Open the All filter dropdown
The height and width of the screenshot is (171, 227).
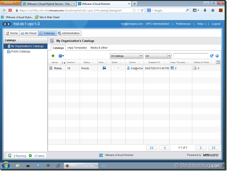pos(158,56)
